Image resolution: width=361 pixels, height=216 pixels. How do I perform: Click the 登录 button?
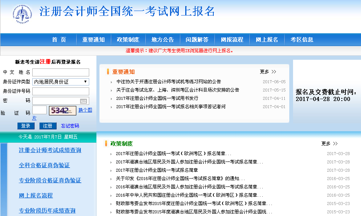pos(26,126)
